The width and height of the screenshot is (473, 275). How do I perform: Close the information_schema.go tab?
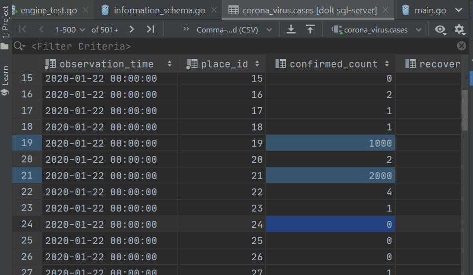(x=214, y=10)
